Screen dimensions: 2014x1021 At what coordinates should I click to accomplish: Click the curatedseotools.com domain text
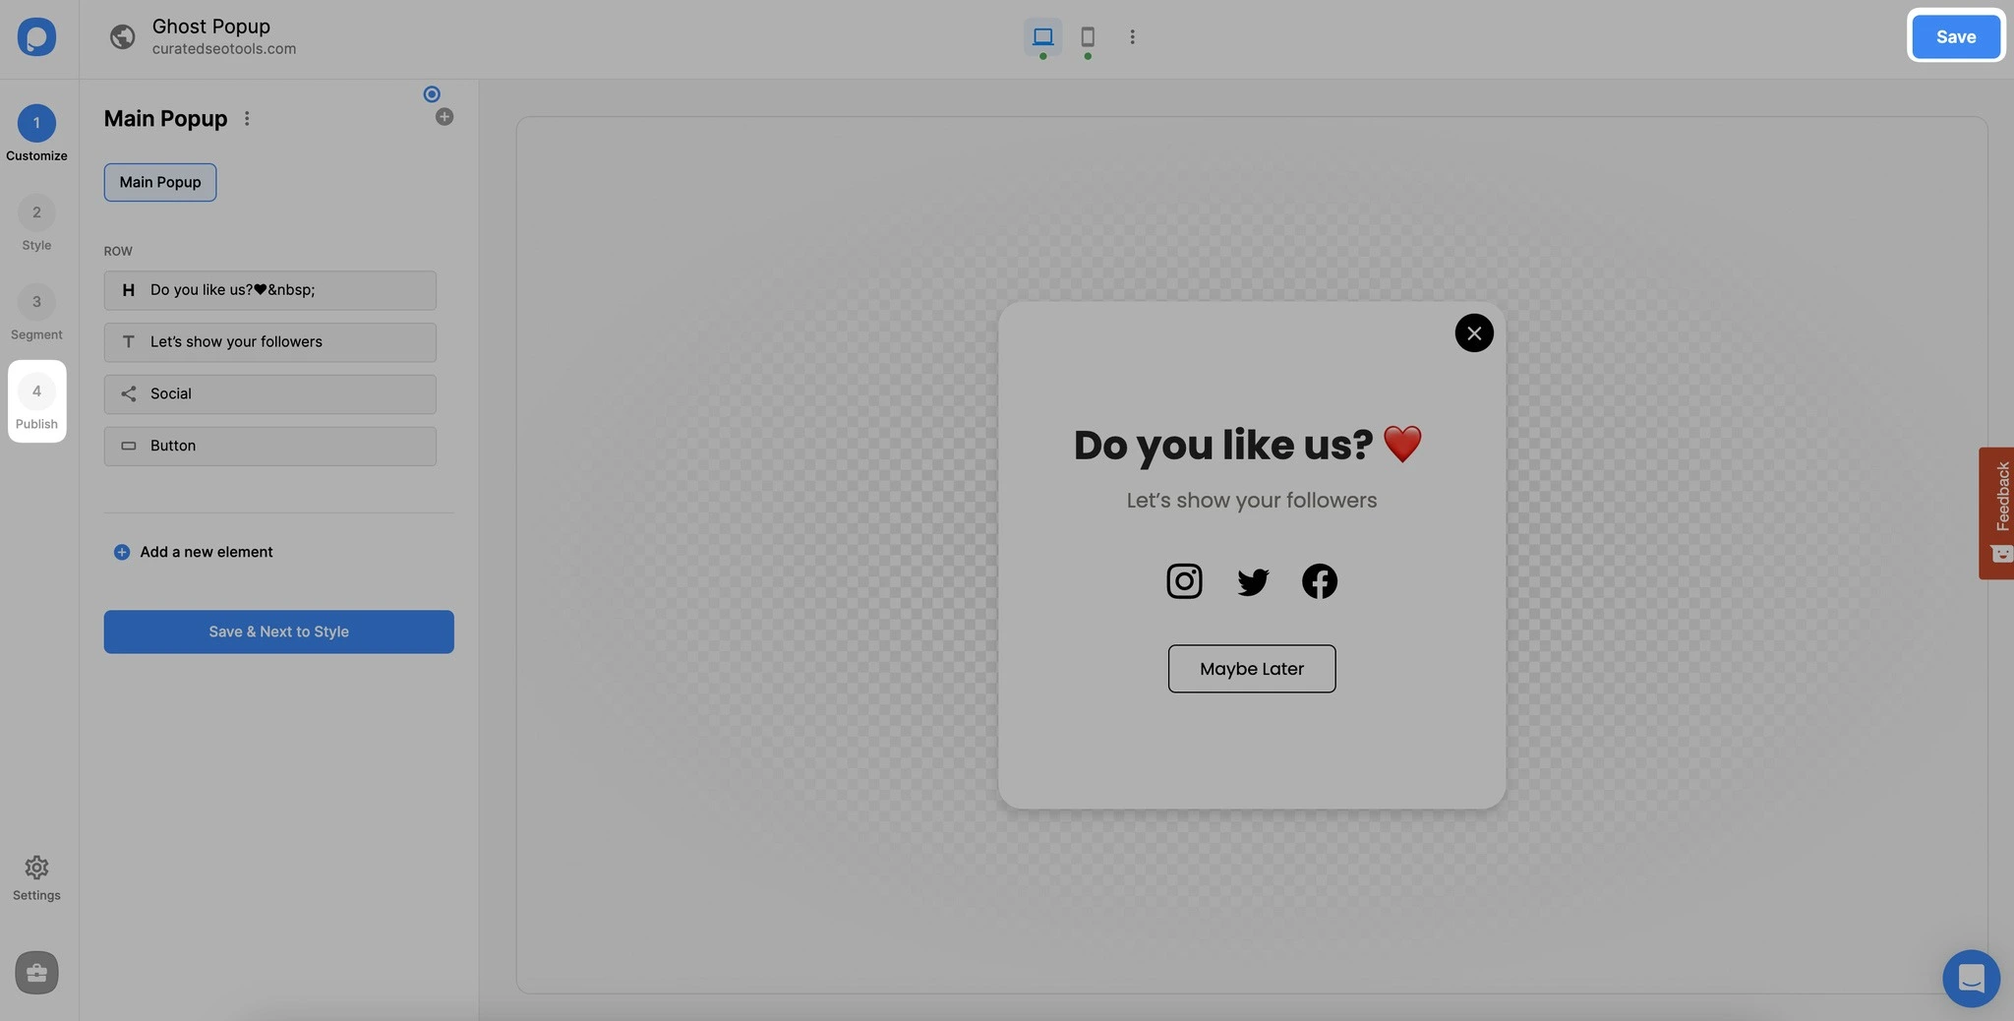(224, 49)
